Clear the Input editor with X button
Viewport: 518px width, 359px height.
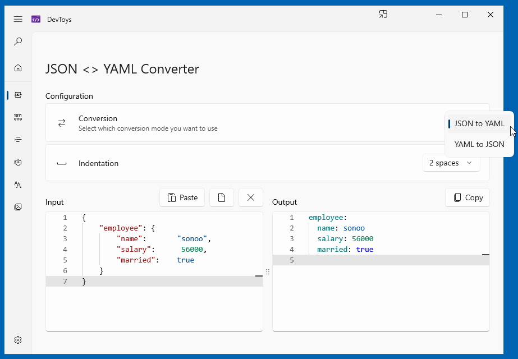coord(251,197)
